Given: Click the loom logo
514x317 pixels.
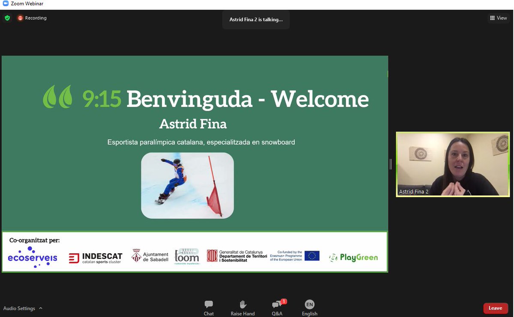Looking at the screenshot, I should (187, 257).
